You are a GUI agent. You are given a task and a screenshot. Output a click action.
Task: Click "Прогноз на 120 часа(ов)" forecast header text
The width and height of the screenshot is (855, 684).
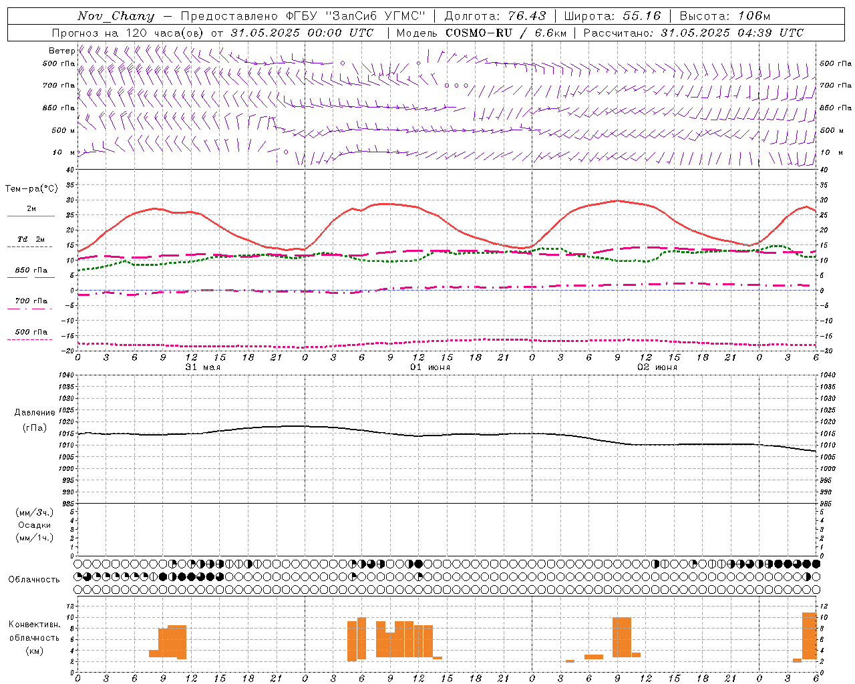click(x=128, y=33)
